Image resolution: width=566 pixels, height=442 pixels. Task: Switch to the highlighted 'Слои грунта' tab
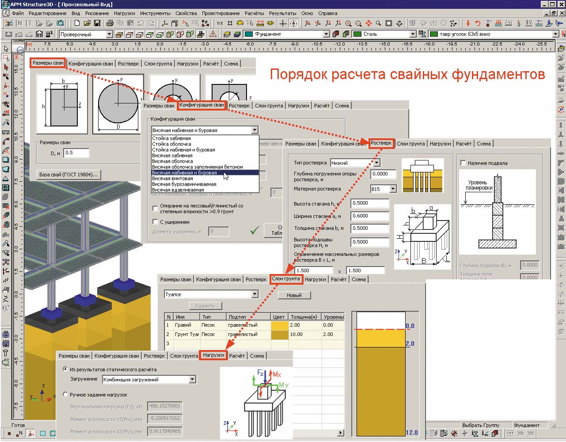coord(285,279)
